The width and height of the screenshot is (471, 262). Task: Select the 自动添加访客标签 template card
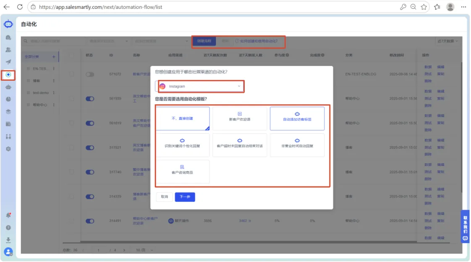coord(297,119)
